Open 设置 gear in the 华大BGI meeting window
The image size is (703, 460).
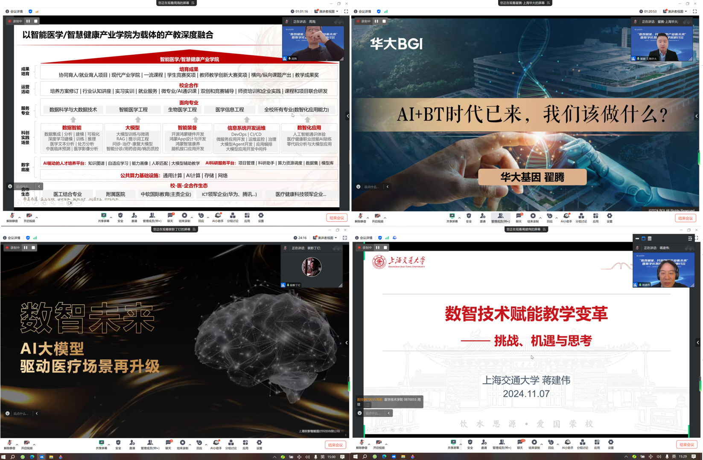610,217
